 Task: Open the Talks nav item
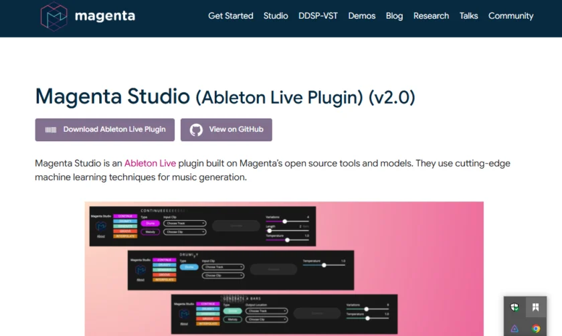(x=468, y=16)
